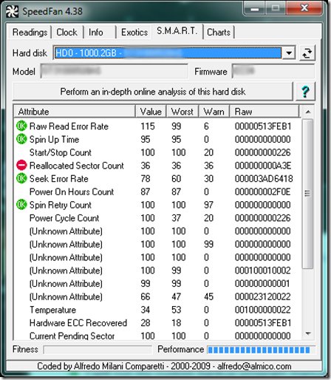Click the SpeedFan fan icon in title bar

click(x=12, y=11)
